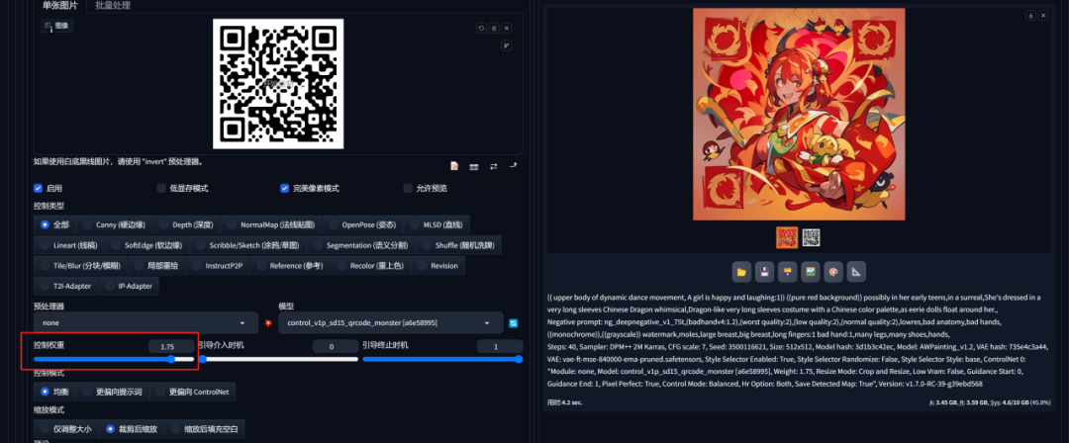Image resolution: width=1069 pixels, height=443 pixels.
Task: Select 更偏向提示词 control mode
Action: click(x=113, y=392)
